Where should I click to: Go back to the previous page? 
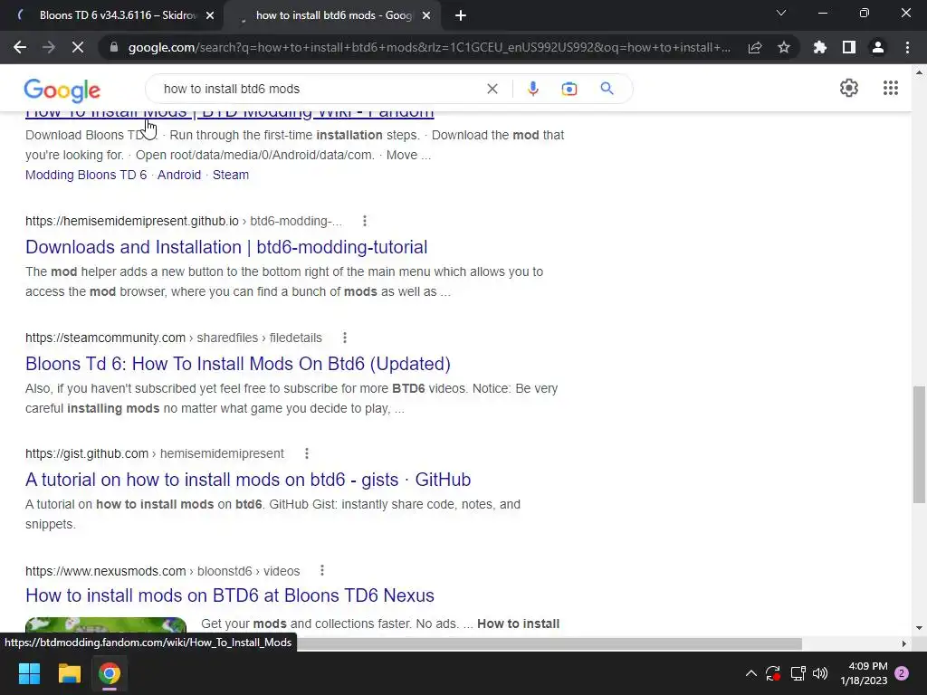pyautogui.click(x=20, y=47)
